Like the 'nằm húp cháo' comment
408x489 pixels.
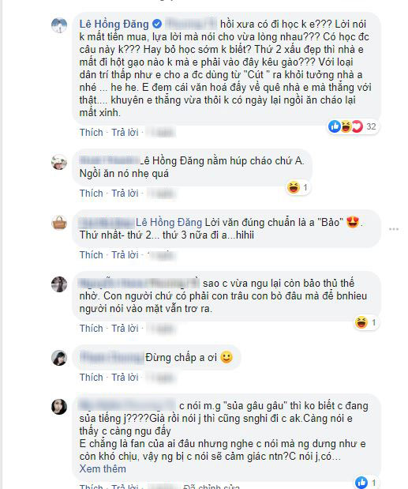[x=91, y=193]
